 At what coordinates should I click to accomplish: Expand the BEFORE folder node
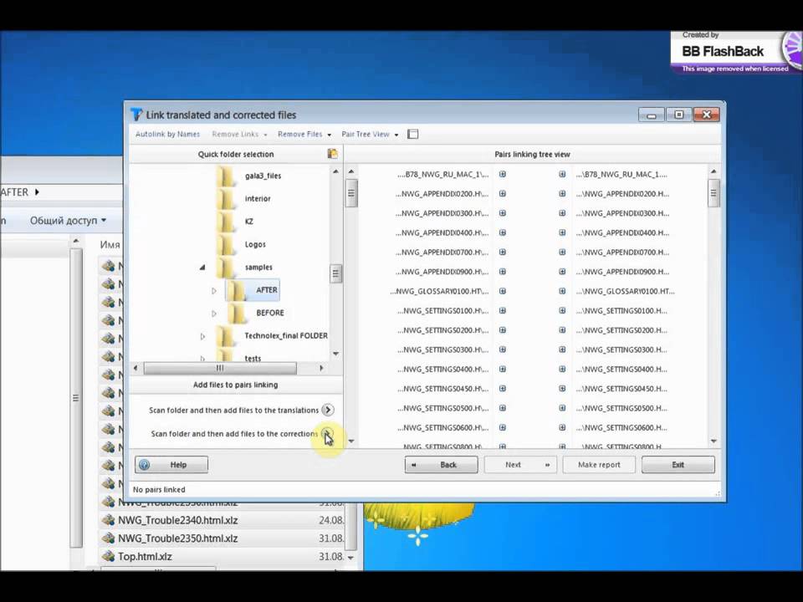[x=214, y=314]
